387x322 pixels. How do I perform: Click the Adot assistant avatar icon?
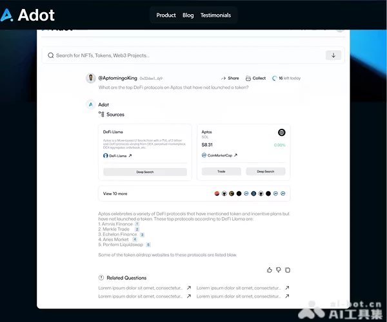[90, 104]
